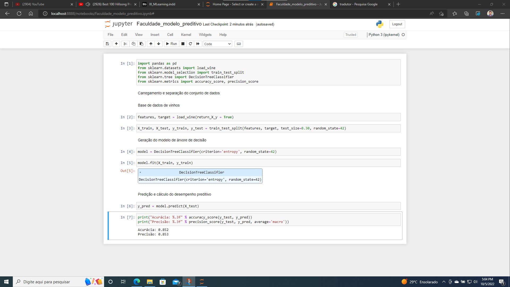Switch to the tradutor Google search tab
Screen dimensions: 510x287
pos(358,4)
